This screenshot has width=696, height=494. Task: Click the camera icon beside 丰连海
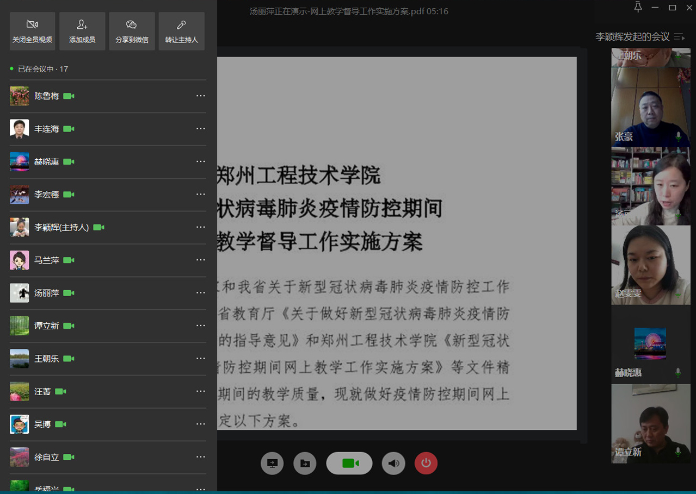click(x=69, y=129)
